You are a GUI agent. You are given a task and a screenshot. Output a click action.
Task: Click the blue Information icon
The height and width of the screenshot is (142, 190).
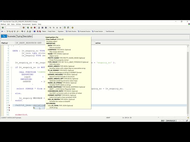pyautogui.click(x=34, y=31)
